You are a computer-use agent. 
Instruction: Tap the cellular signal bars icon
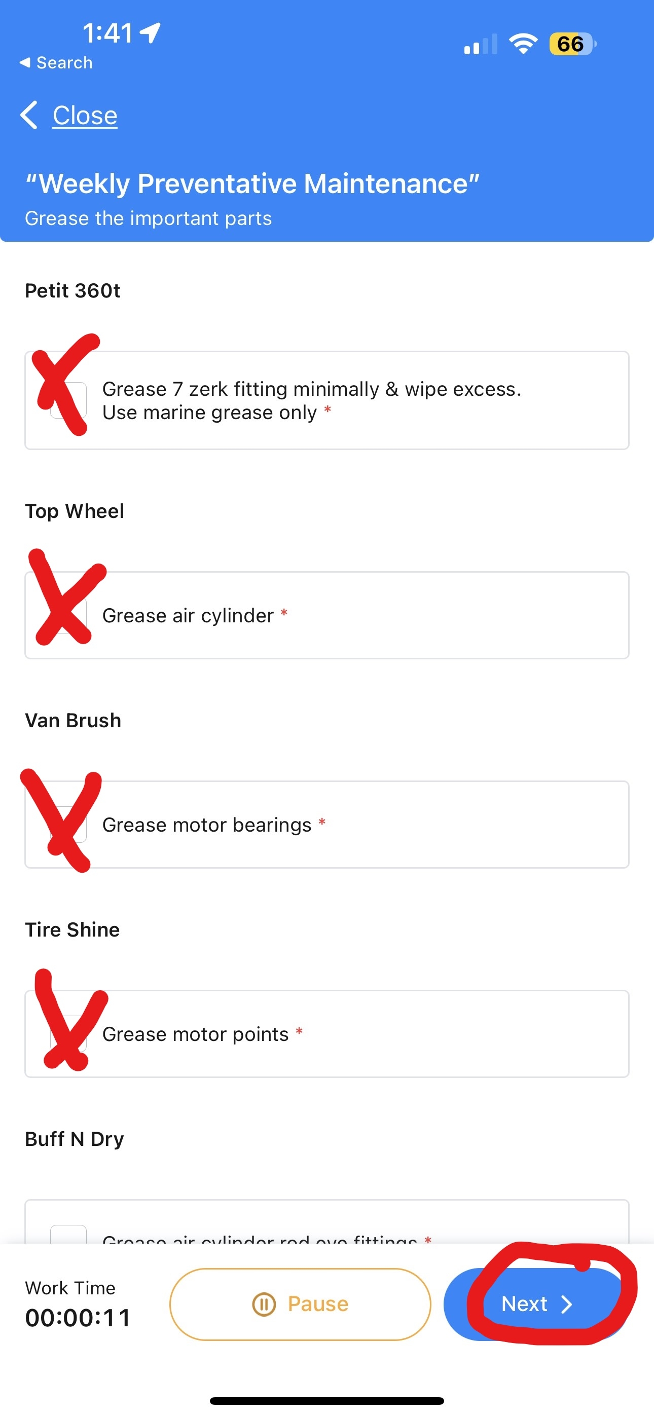click(480, 45)
